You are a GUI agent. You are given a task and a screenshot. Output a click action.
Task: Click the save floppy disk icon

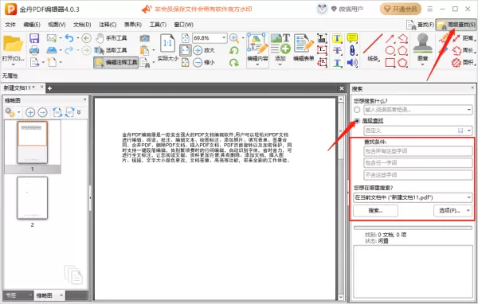tap(34, 38)
